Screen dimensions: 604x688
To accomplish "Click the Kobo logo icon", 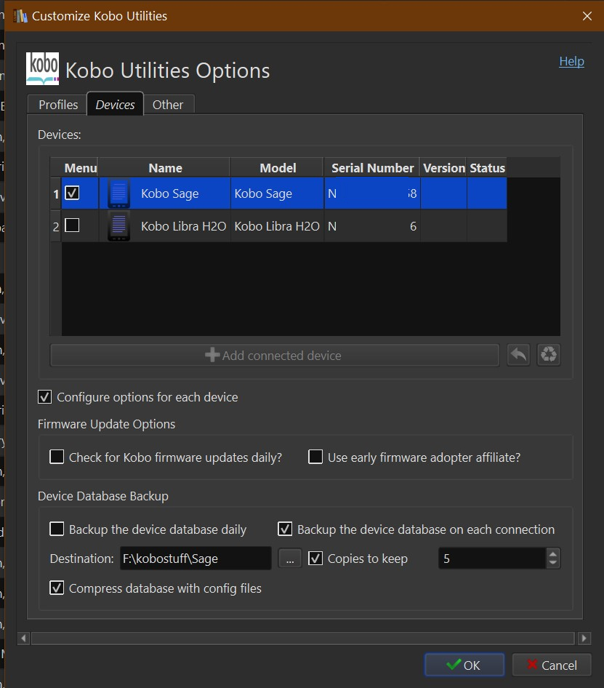I will click(x=42, y=68).
